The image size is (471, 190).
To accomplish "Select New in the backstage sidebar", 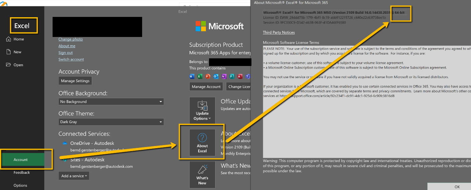I will point(18,52).
